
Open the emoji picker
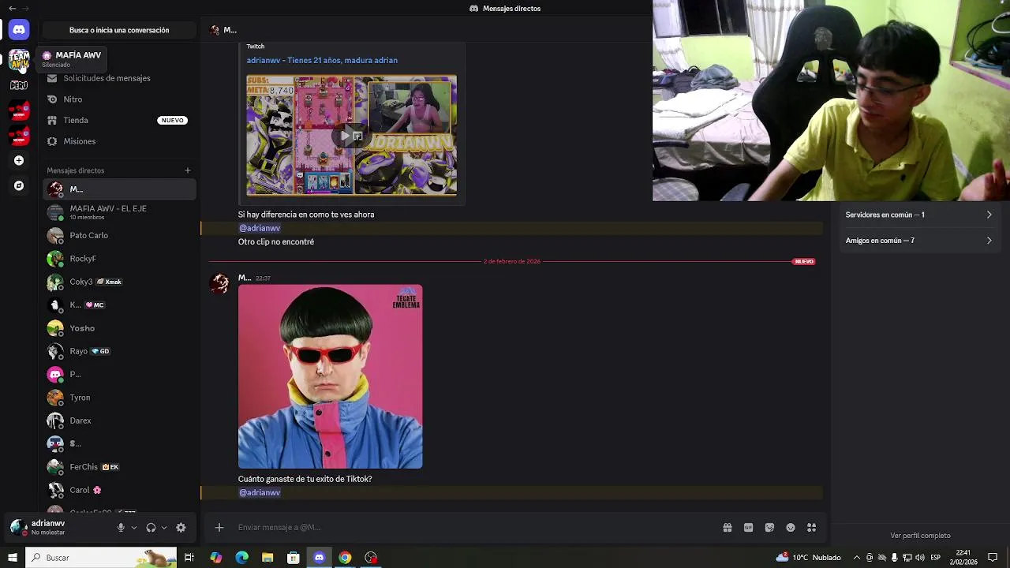[791, 528]
